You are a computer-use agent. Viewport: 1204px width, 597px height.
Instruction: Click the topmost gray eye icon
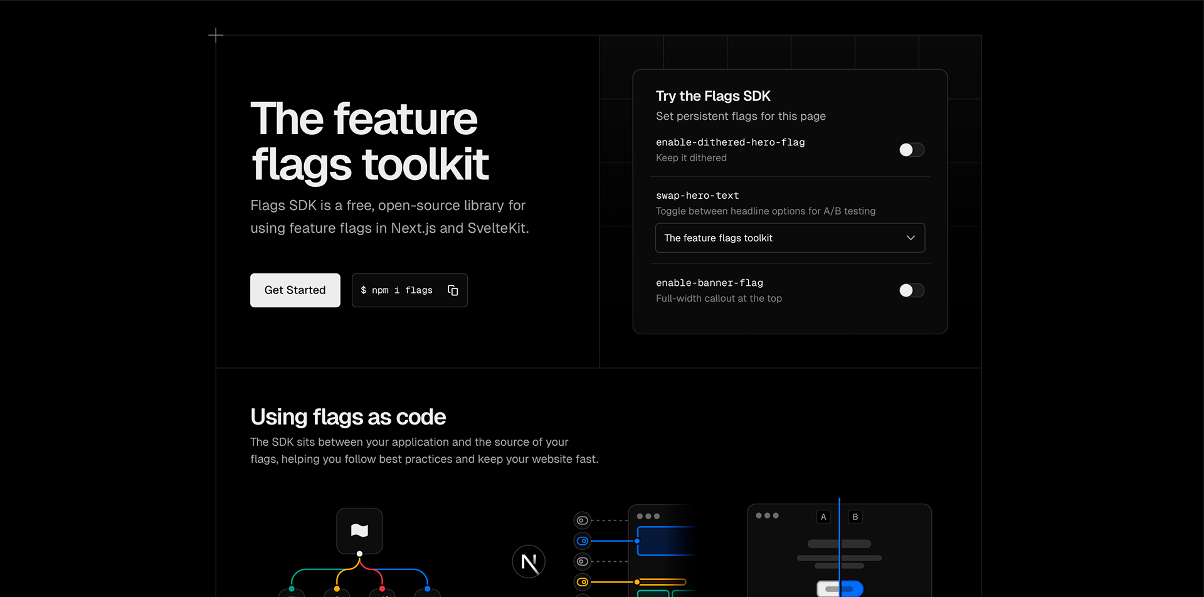[583, 520]
